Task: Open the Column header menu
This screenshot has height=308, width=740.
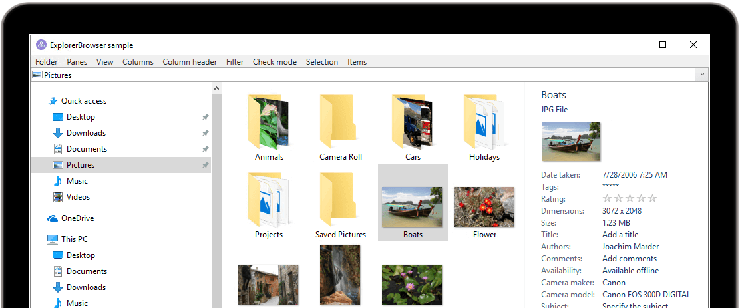Action: pos(190,62)
